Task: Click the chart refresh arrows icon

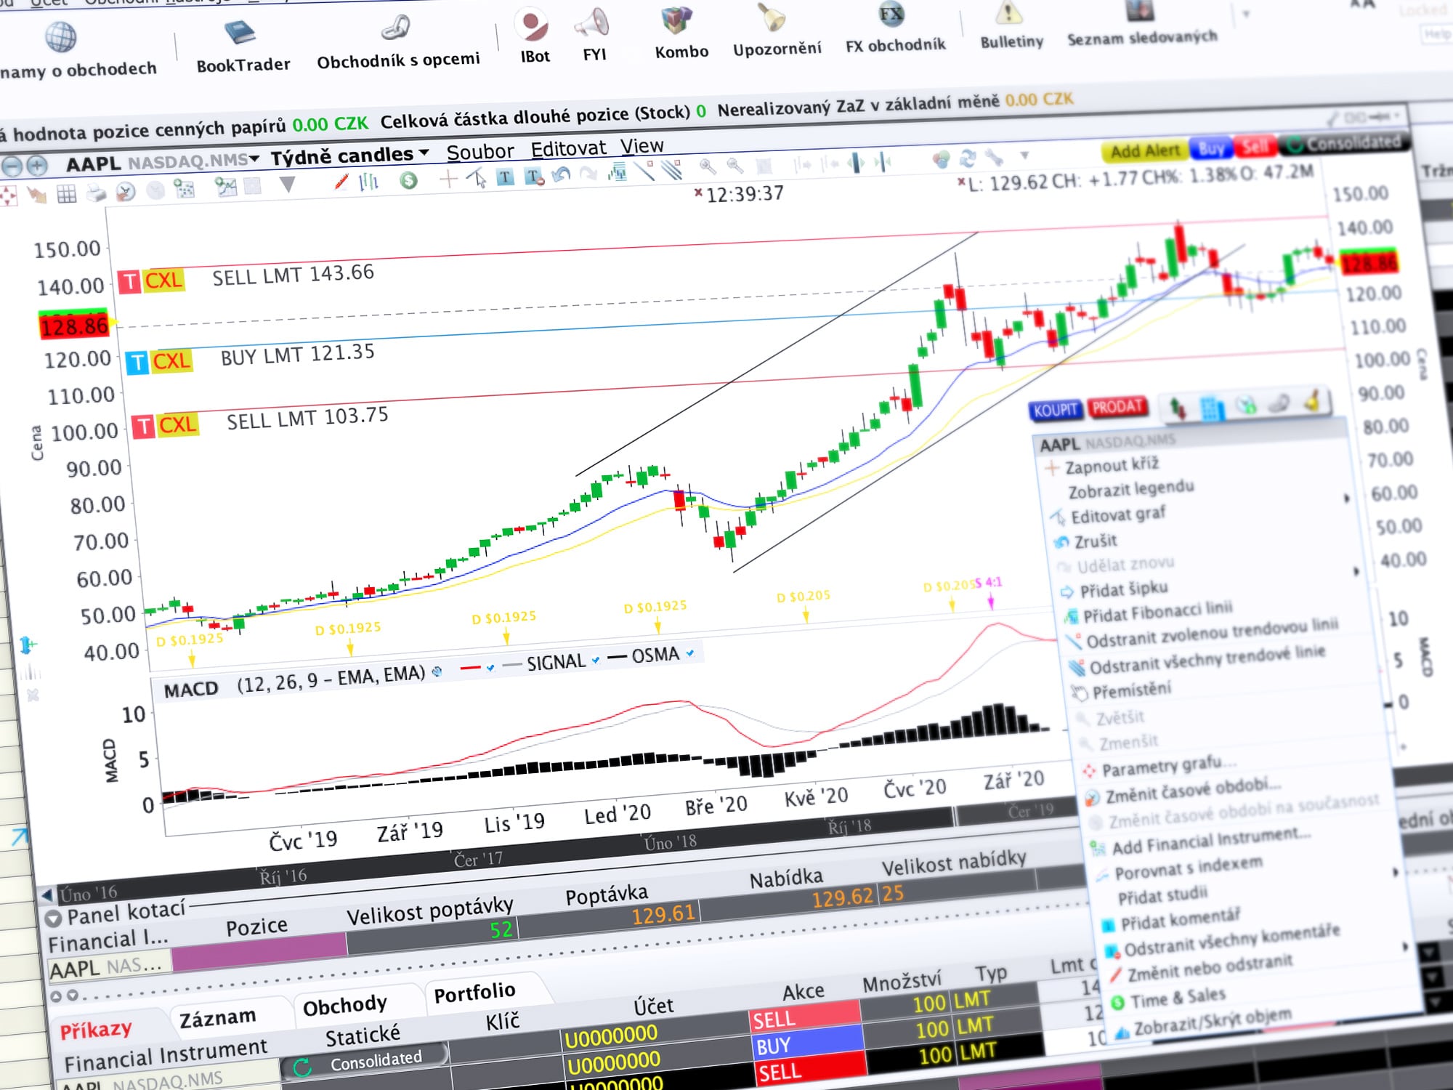Action: click(x=968, y=158)
